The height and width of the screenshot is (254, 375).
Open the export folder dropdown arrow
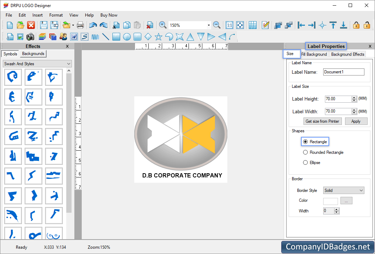pos(73,25)
